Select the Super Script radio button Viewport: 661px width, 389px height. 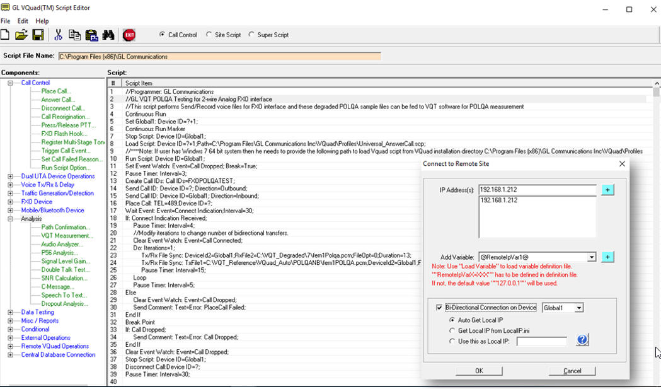pos(251,35)
